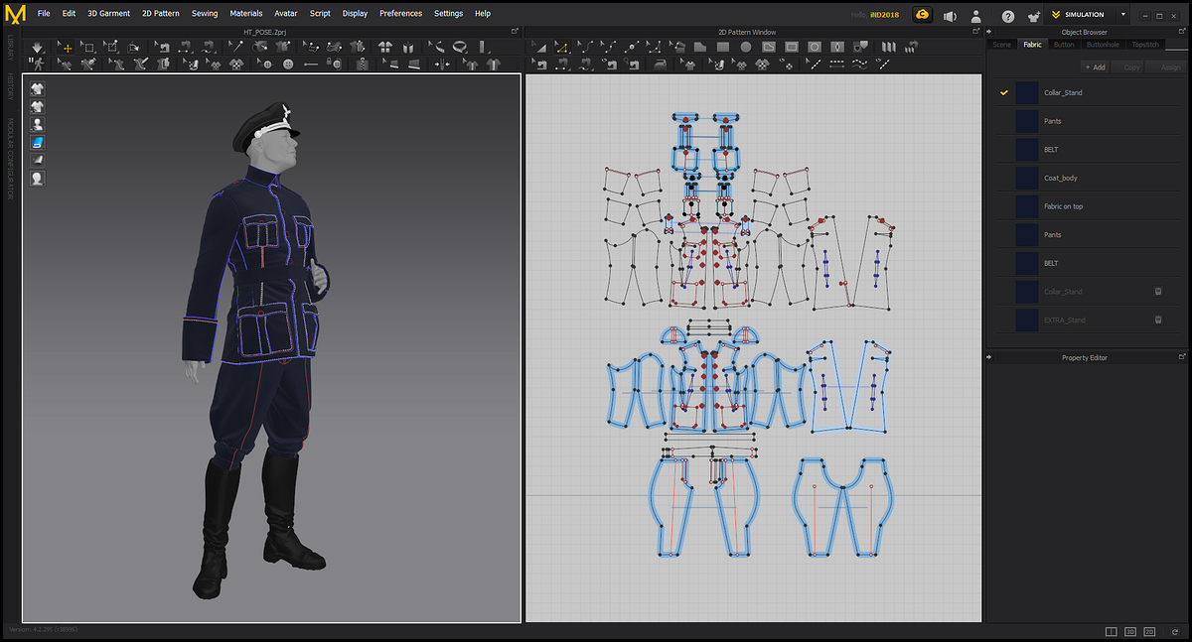The width and height of the screenshot is (1192, 642).
Task: Switch to 3D-only view in status bar
Action: 1130,631
